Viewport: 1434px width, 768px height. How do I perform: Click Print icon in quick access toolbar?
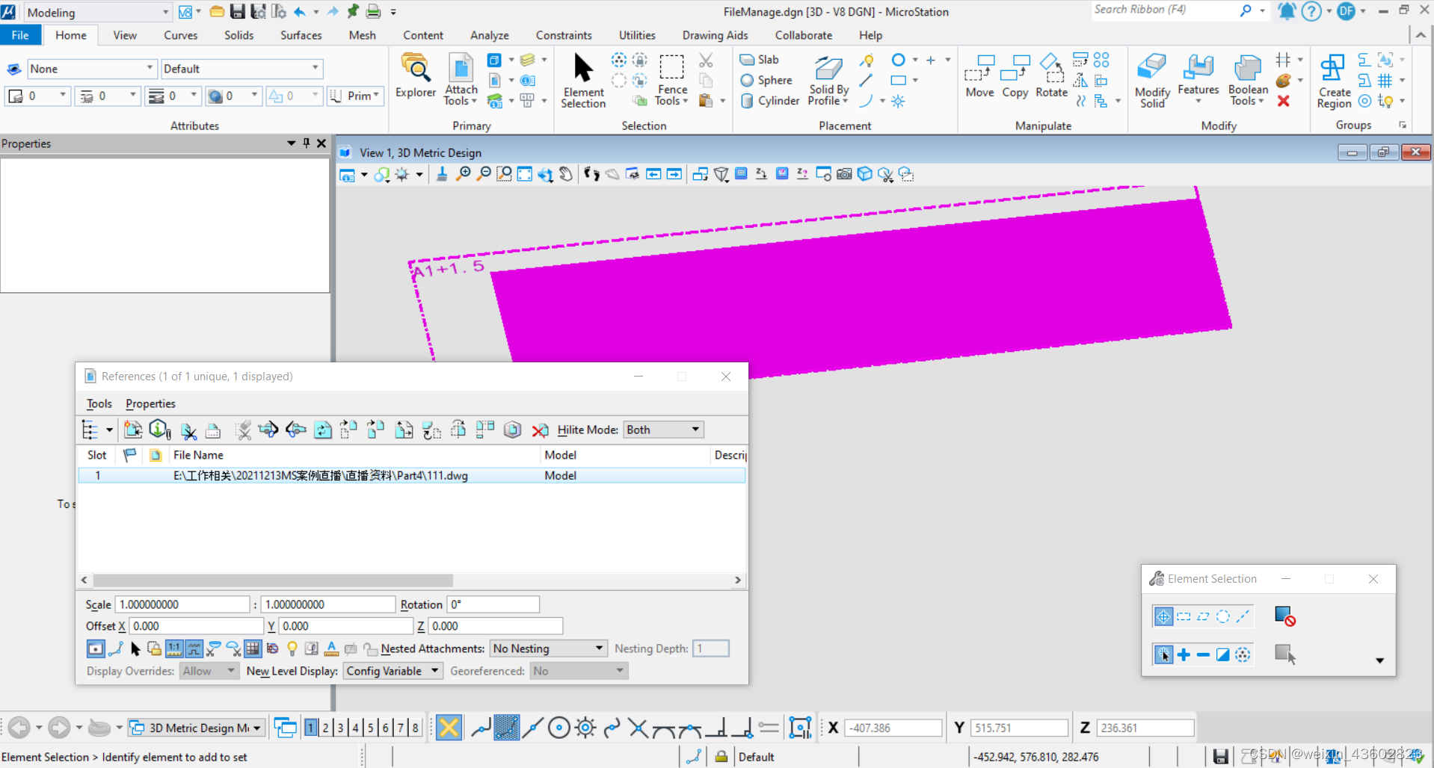373,11
